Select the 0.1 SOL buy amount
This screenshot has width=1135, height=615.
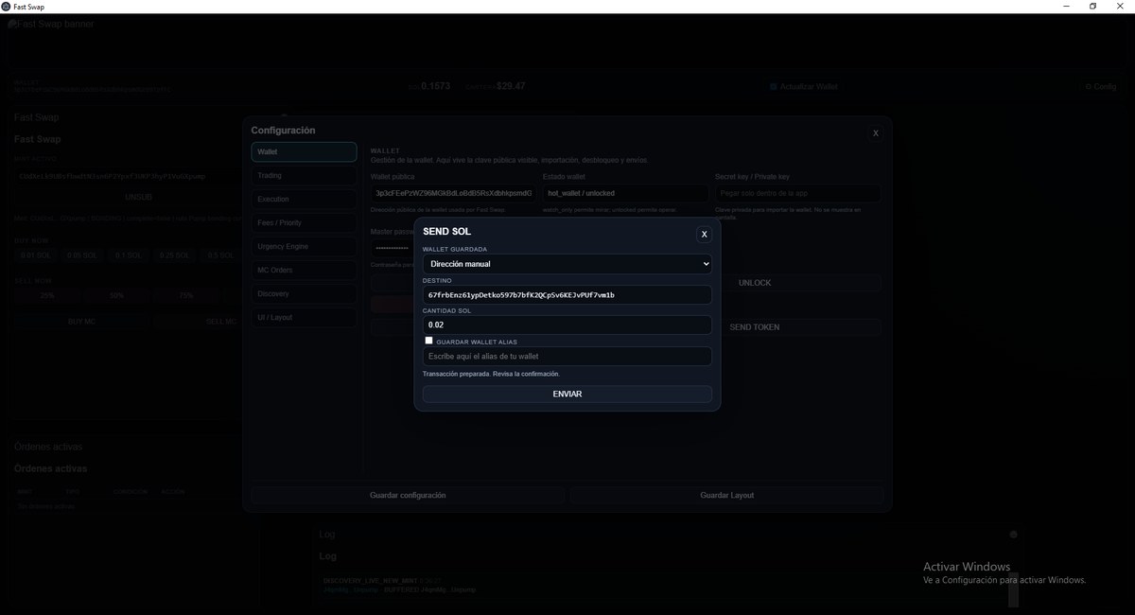coord(128,255)
